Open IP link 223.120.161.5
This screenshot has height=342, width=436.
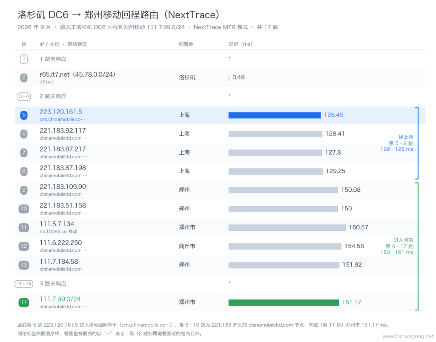pyautogui.click(x=61, y=112)
